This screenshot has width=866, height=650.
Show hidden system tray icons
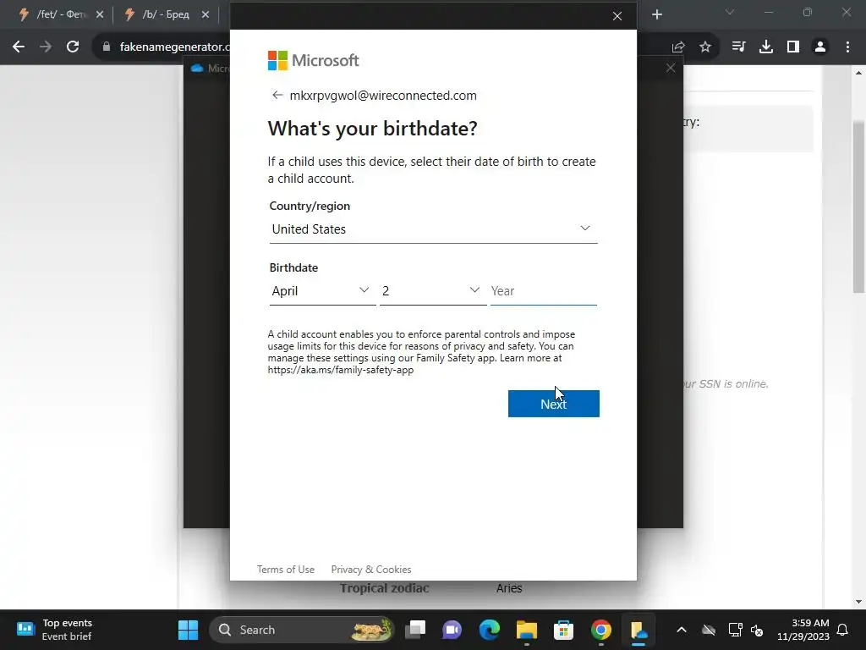pos(682,630)
